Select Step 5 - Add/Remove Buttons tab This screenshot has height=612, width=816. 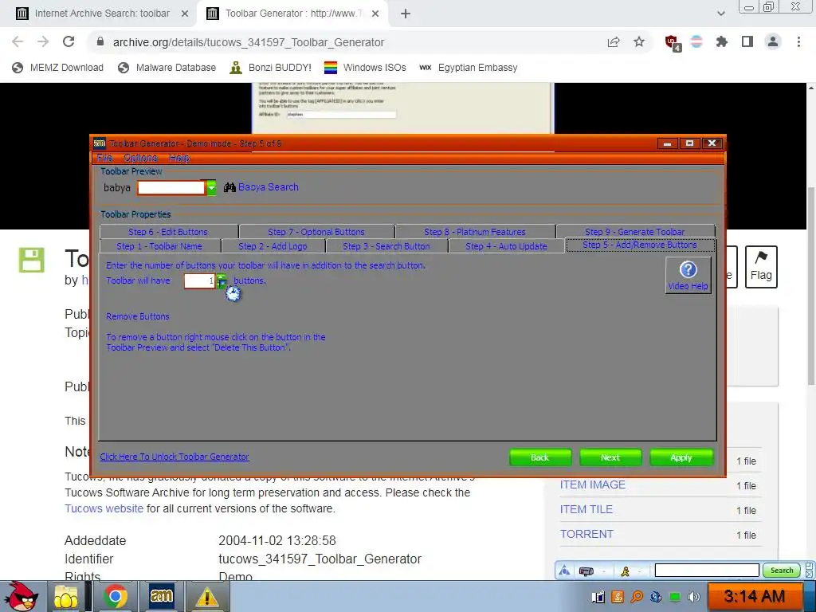point(640,245)
